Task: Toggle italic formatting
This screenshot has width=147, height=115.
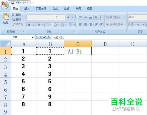Action: coord(34,25)
